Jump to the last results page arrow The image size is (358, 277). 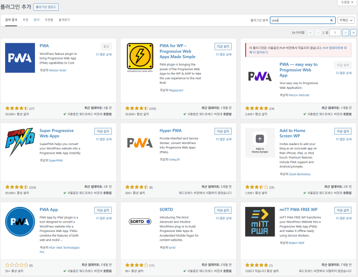(x=353, y=33)
